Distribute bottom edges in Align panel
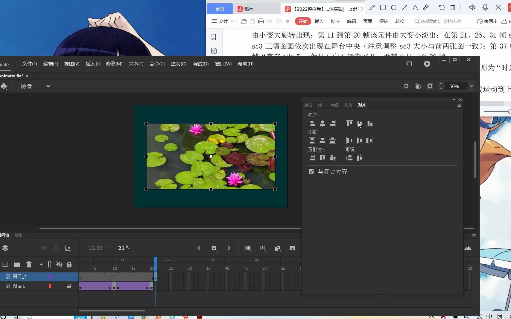Image resolution: width=511 pixels, height=319 pixels. pos(332,140)
